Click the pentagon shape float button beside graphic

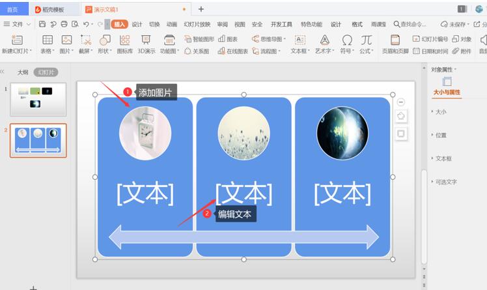pos(400,116)
